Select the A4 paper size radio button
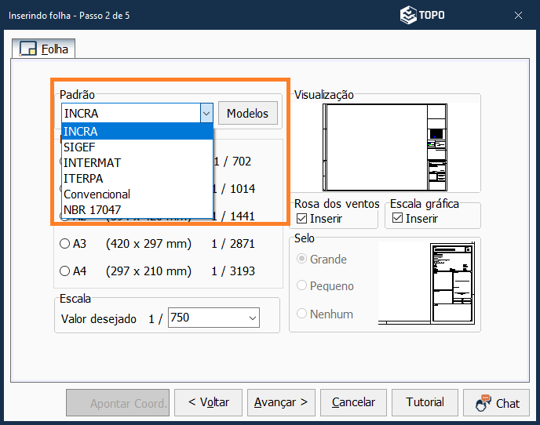The image size is (540, 425). [x=65, y=271]
